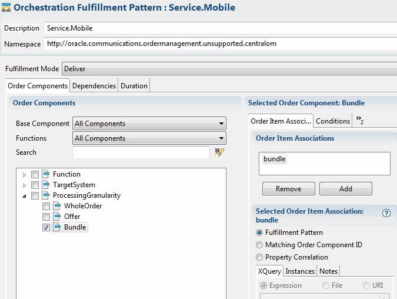Click the TargetSystem component icon
397x299 pixels.
pos(46,185)
